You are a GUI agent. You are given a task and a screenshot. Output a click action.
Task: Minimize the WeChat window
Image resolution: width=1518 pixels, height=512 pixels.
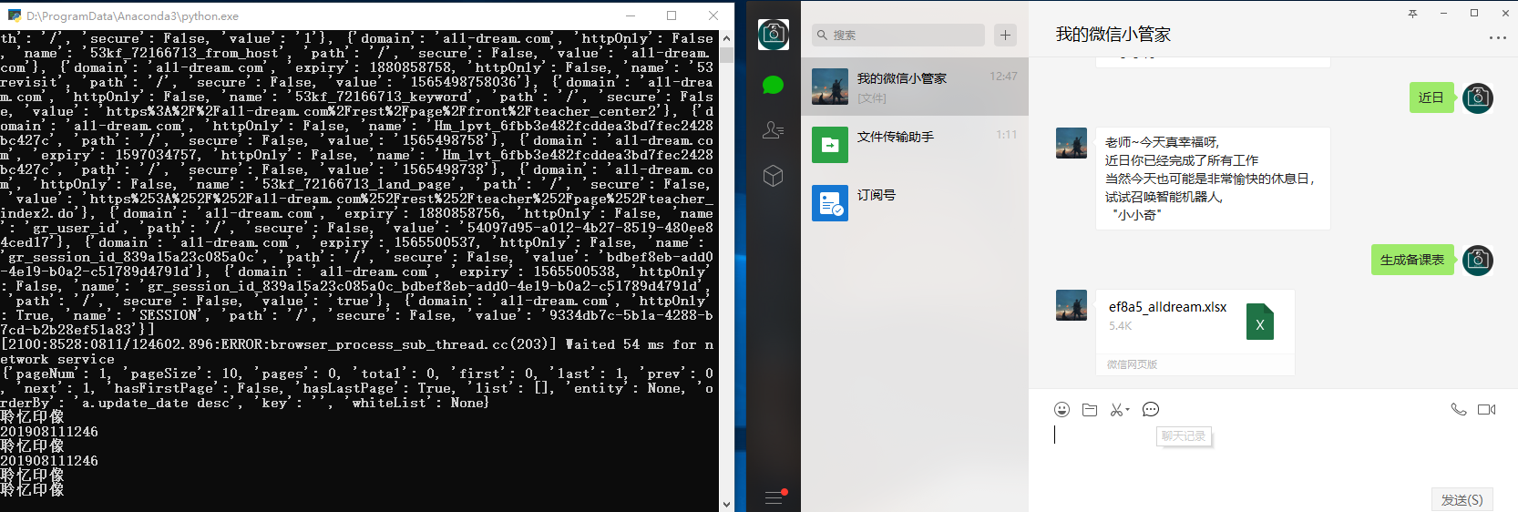1443,13
